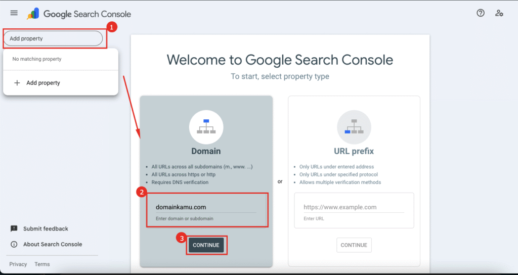This screenshot has width=518, height=275.
Task: Open the Help question mark icon
Action: pyautogui.click(x=481, y=13)
